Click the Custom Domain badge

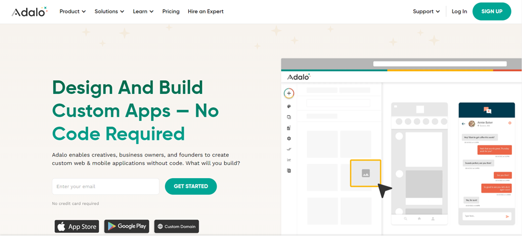pos(177,227)
